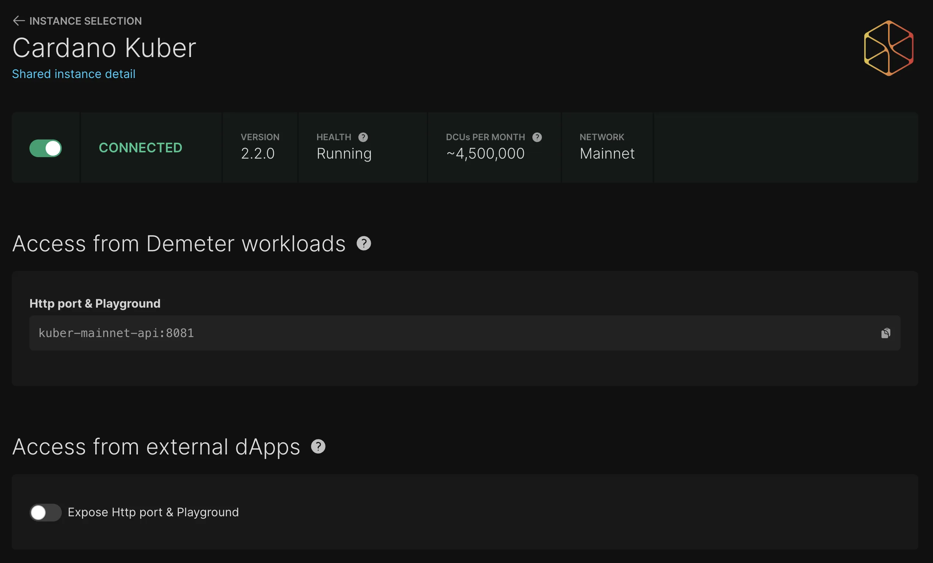Screen dimensions: 933x563
Task: Click the Demeter hexagon logo
Action: [888, 48]
